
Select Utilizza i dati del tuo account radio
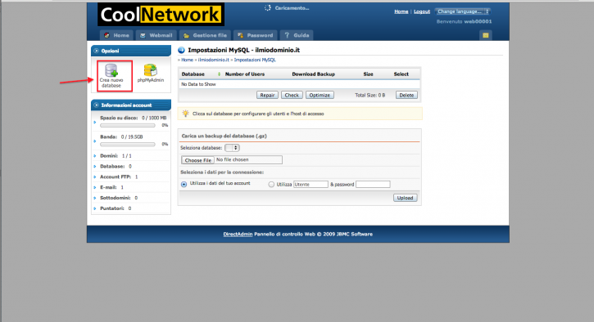pos(184,185)
